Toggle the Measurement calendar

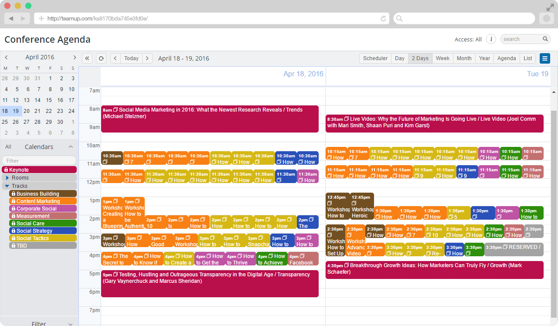(43, 216)
